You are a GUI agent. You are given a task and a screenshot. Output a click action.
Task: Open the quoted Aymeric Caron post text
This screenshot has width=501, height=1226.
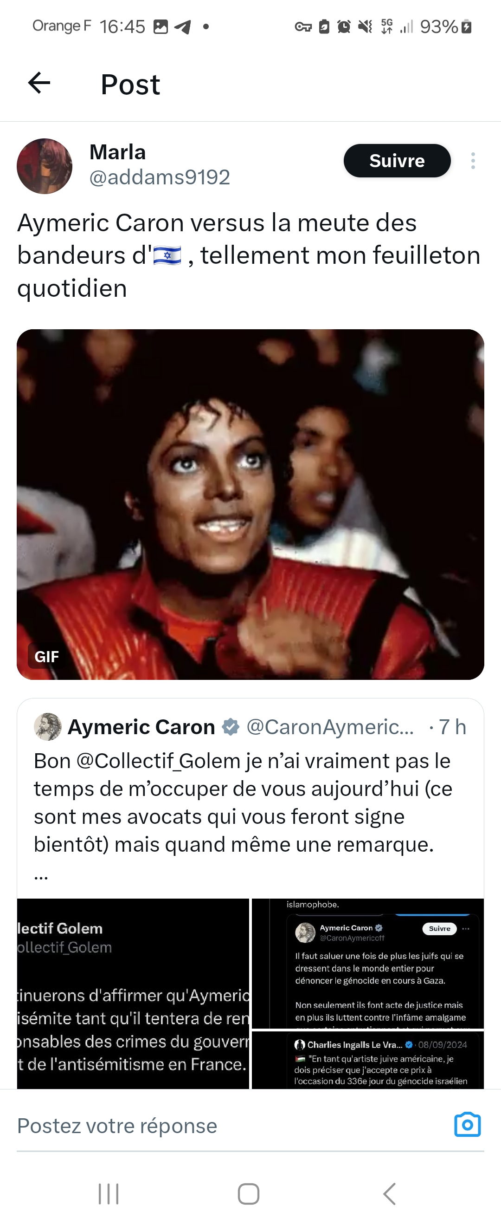click(x=243, y=802)
